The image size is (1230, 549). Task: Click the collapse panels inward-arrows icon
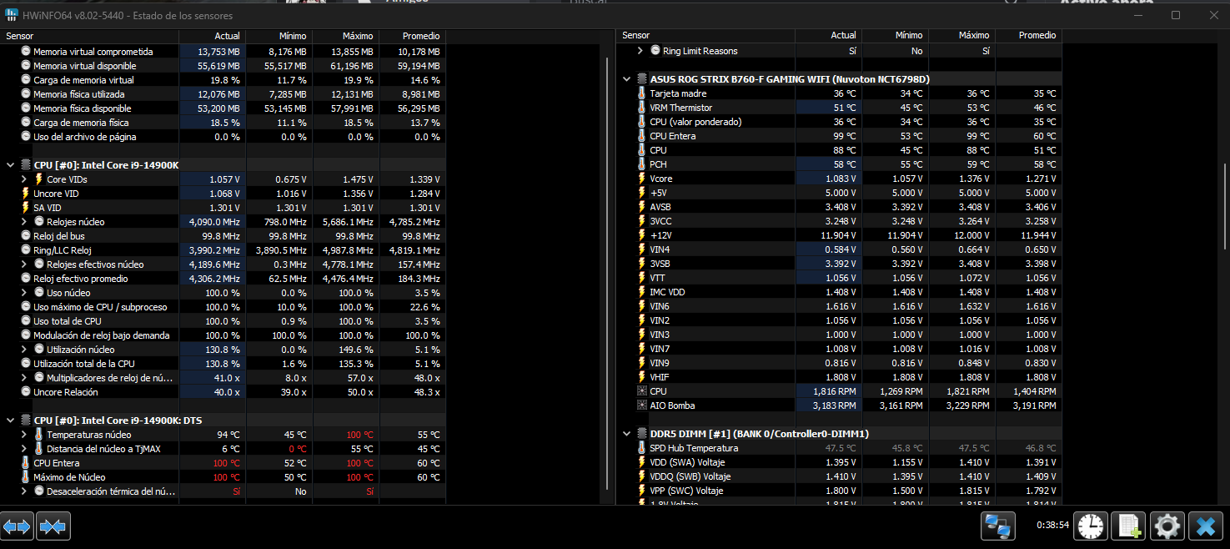pos(53,526)
